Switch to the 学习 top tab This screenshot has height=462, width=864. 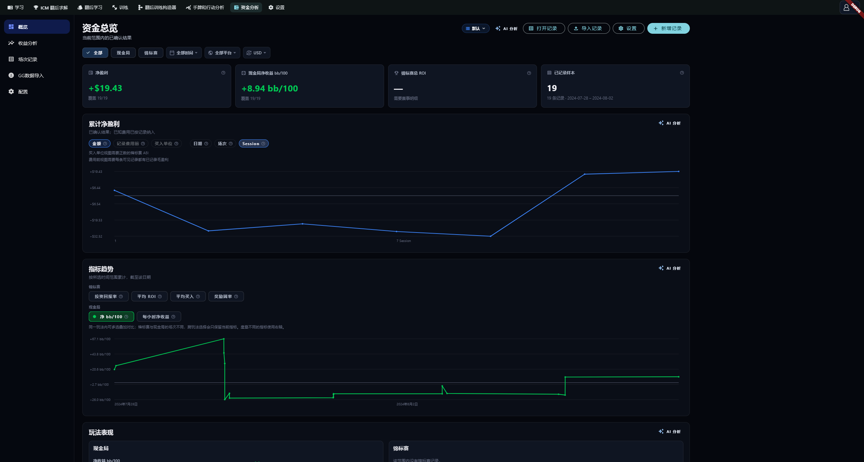click(16, 7)
